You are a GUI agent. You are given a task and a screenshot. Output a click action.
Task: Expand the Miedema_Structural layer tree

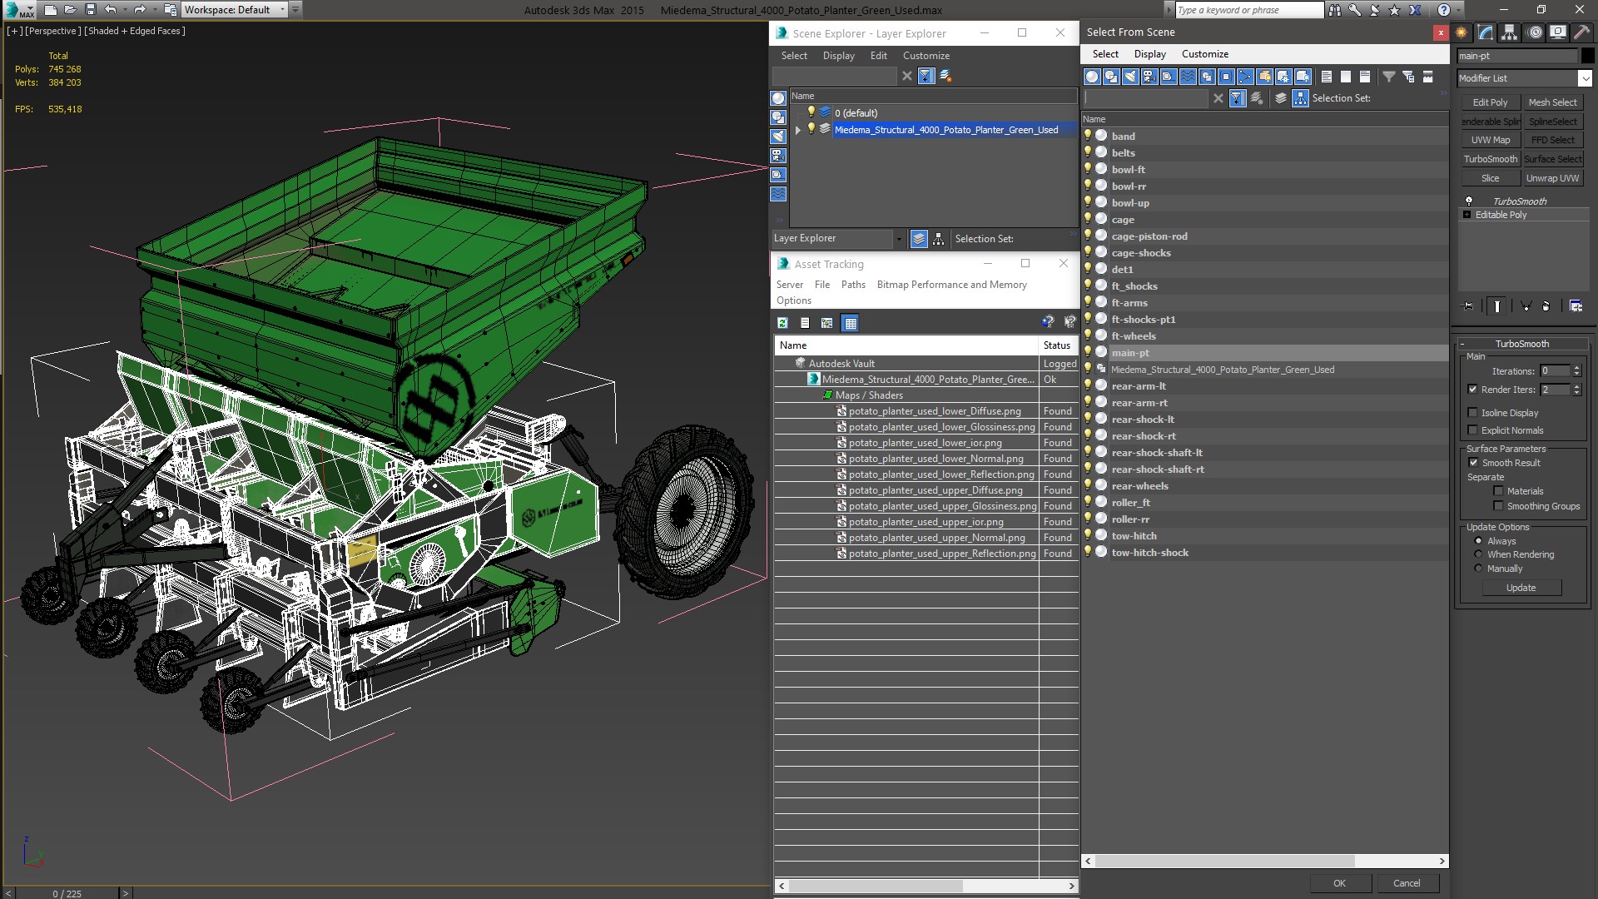point(798,130)
